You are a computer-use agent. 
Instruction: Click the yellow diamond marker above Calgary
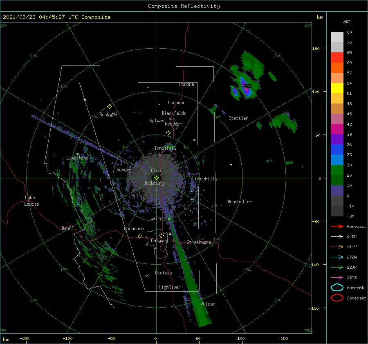click(162, 236)
